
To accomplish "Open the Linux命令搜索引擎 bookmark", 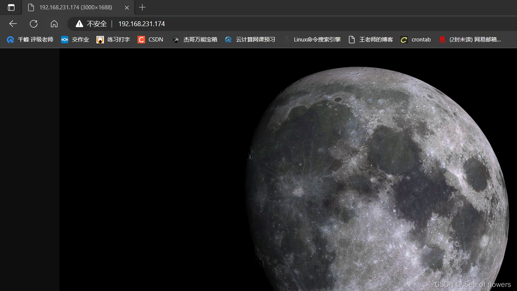I will (312, 40).
